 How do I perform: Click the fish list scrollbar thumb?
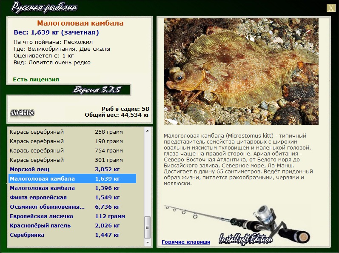(x=148, y=227)
